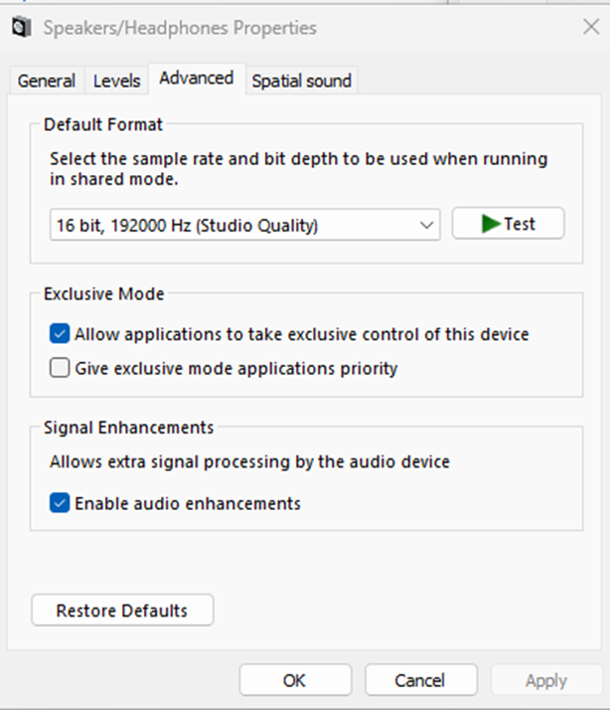Disable exclusive control of this device
610x710 pixels.
60,334
